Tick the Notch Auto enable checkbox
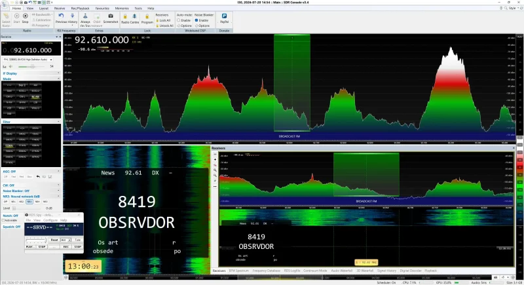Screen dimensions: 524x285 (4, 221)
